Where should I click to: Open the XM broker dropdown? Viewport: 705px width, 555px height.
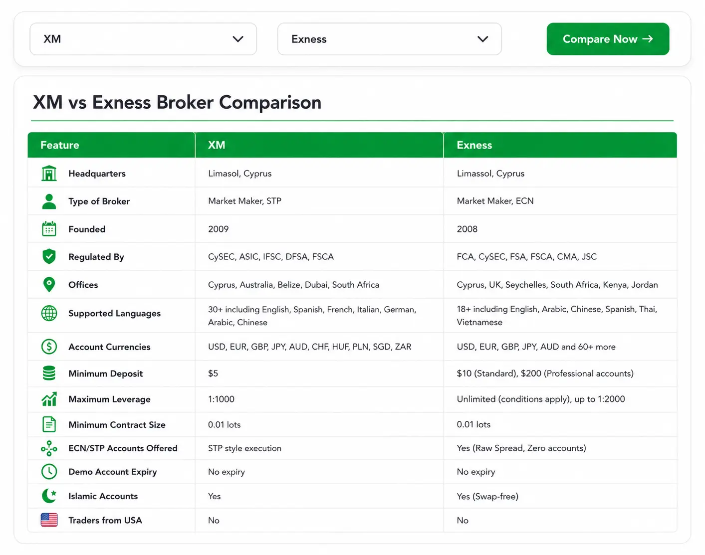click(x=143, y=39)
